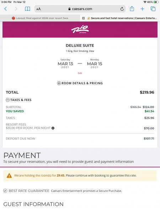Screen dimensions: 160x214
Task: Open the bookmarks book icon
Action: pyautogui.click(x=27, y=9)
